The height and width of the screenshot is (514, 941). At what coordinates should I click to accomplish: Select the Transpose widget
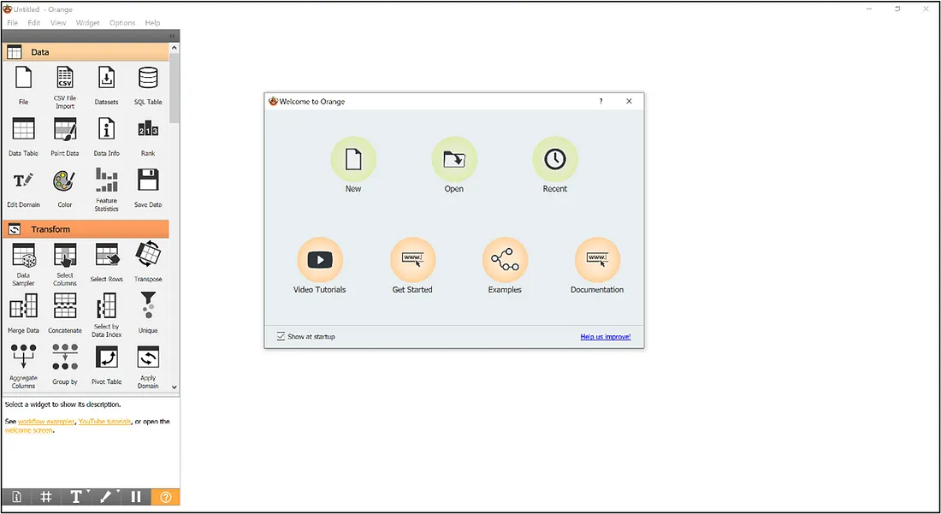[148, 263]
